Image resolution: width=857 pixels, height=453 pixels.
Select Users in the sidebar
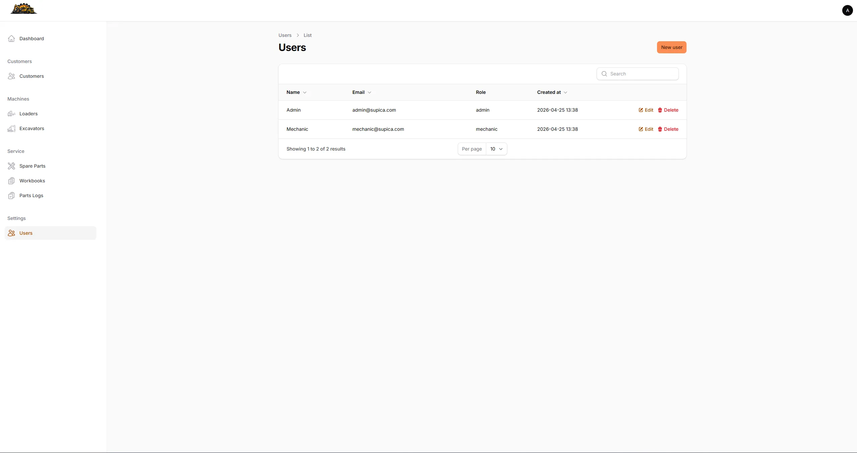click(50, 233)
